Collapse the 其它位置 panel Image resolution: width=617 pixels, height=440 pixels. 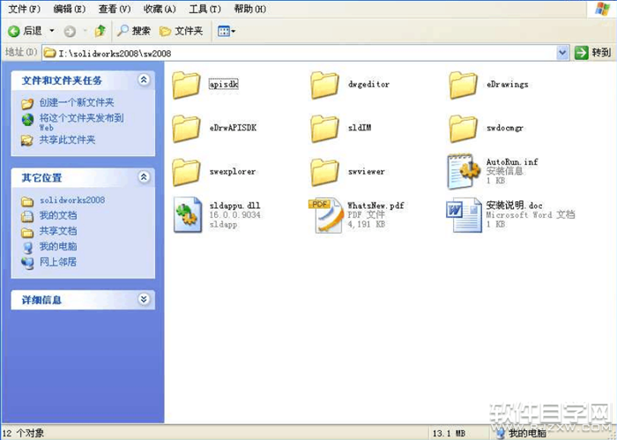pos(144,177)
